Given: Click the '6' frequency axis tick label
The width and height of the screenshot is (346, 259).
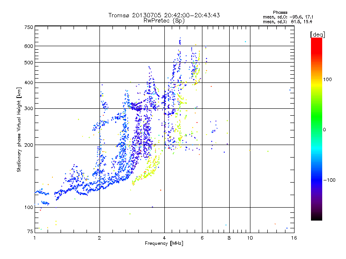Looking at the screenshot, I should [202, 238].
